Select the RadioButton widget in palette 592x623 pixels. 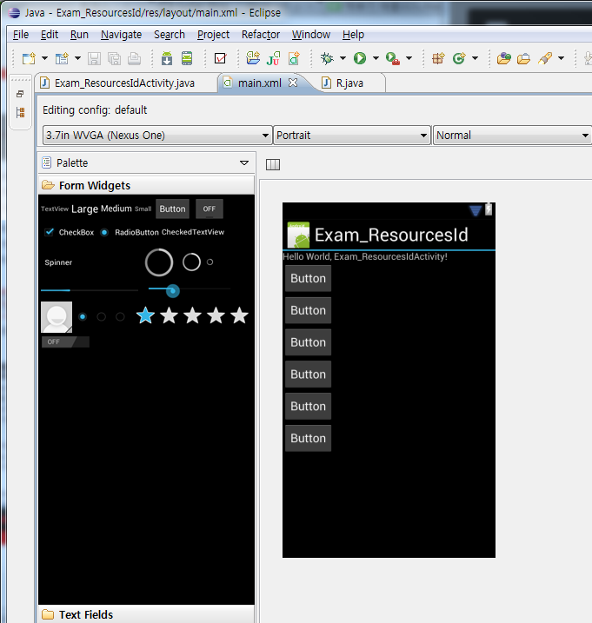click(130, 232)
